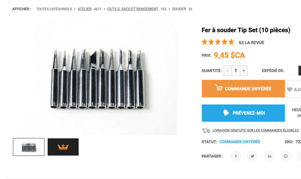The image size is (301, 179).
Task: Increase quantity with plus button
Action: tap(244, 71)
